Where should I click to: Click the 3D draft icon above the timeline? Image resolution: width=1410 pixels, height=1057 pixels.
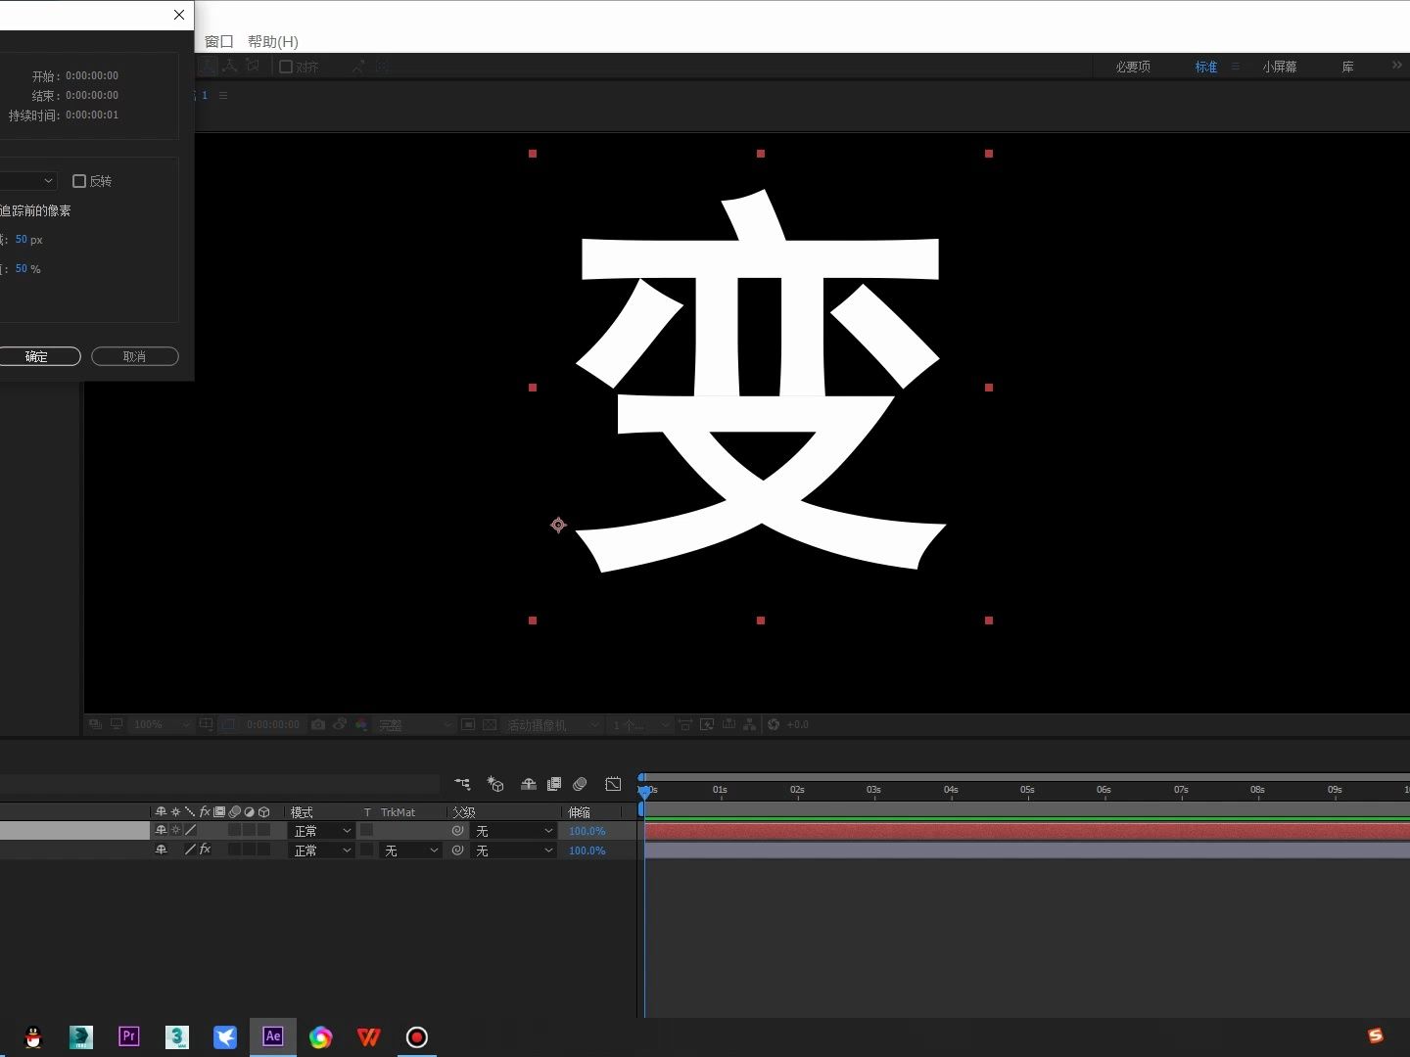click(495, 785)
